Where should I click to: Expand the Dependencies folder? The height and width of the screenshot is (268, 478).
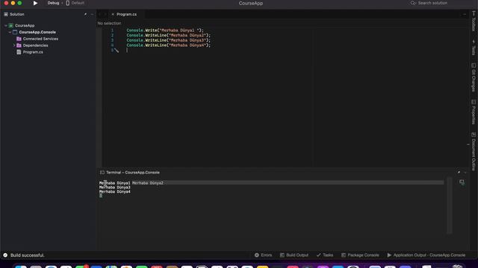pos(14,45)
